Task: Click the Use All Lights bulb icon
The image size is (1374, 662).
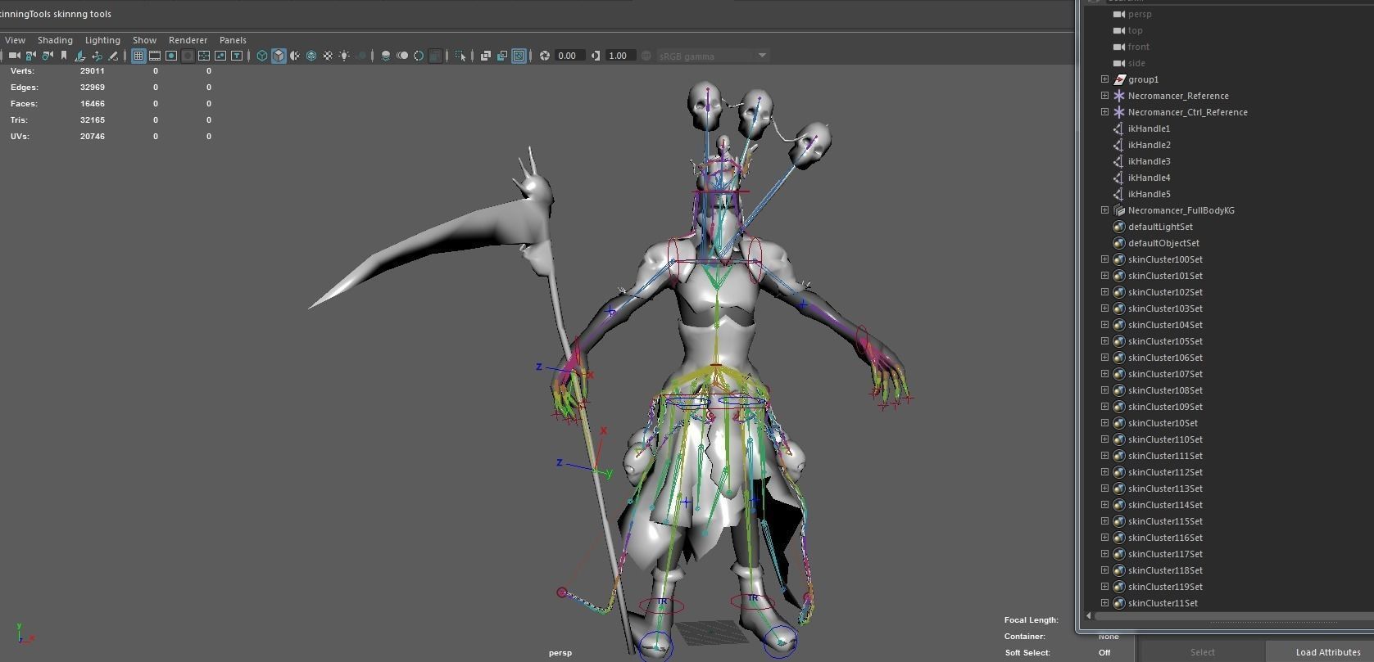Action: coord(344,56)
